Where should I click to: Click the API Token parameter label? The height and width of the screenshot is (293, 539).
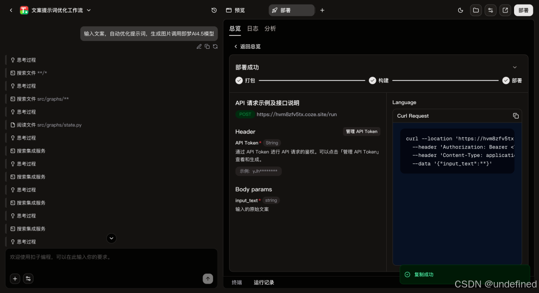[x=247, y=143]
